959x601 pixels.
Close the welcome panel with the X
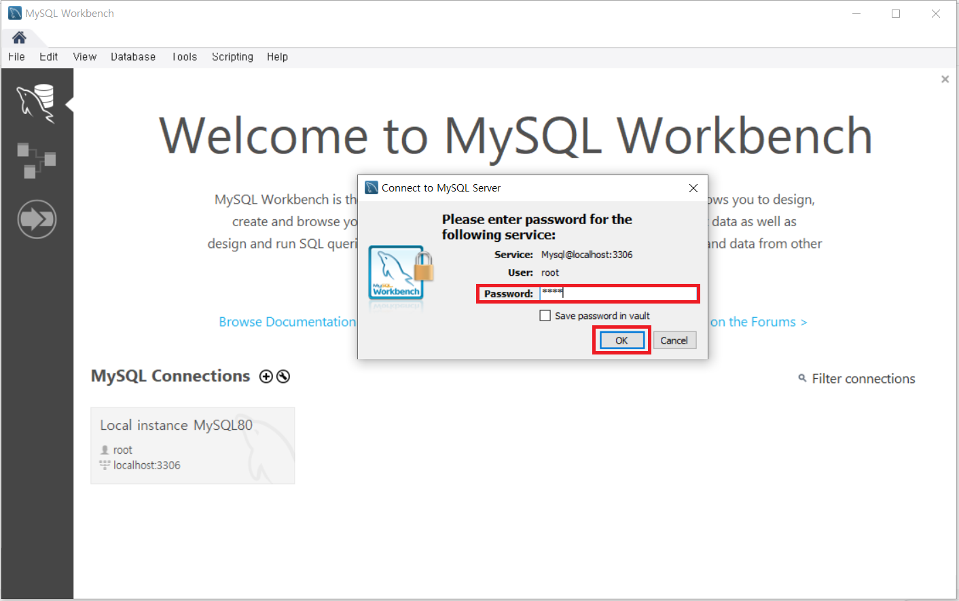pos(945,79)
